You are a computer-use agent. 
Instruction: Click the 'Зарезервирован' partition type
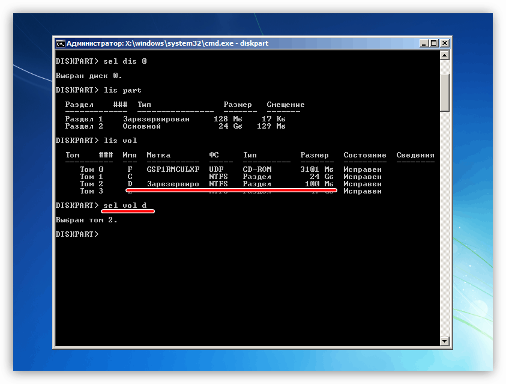coord(156,119)
